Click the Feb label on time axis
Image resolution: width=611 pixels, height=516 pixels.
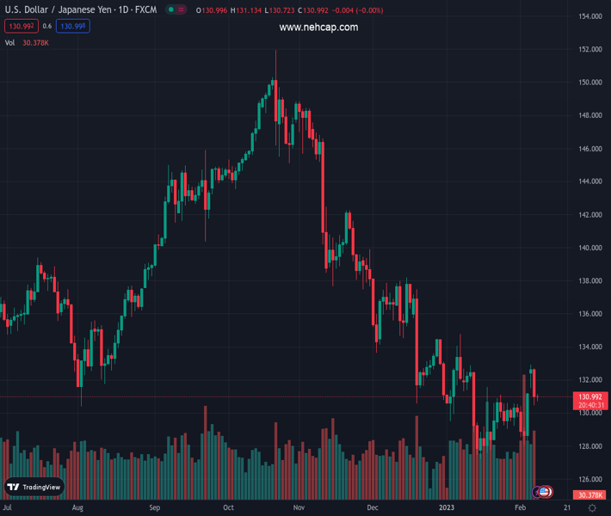point(520,507)
